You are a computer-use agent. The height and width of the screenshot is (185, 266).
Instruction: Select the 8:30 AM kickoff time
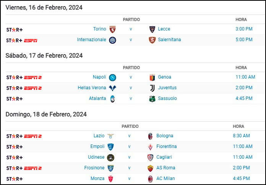[x=241, y=136]
